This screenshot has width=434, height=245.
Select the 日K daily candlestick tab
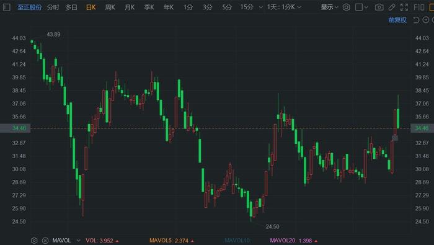tap(91, 7)
